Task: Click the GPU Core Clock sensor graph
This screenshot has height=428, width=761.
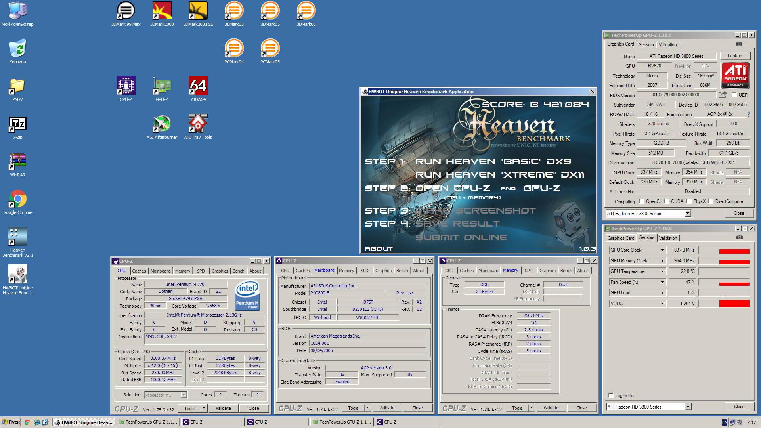Action: (724, 250)
